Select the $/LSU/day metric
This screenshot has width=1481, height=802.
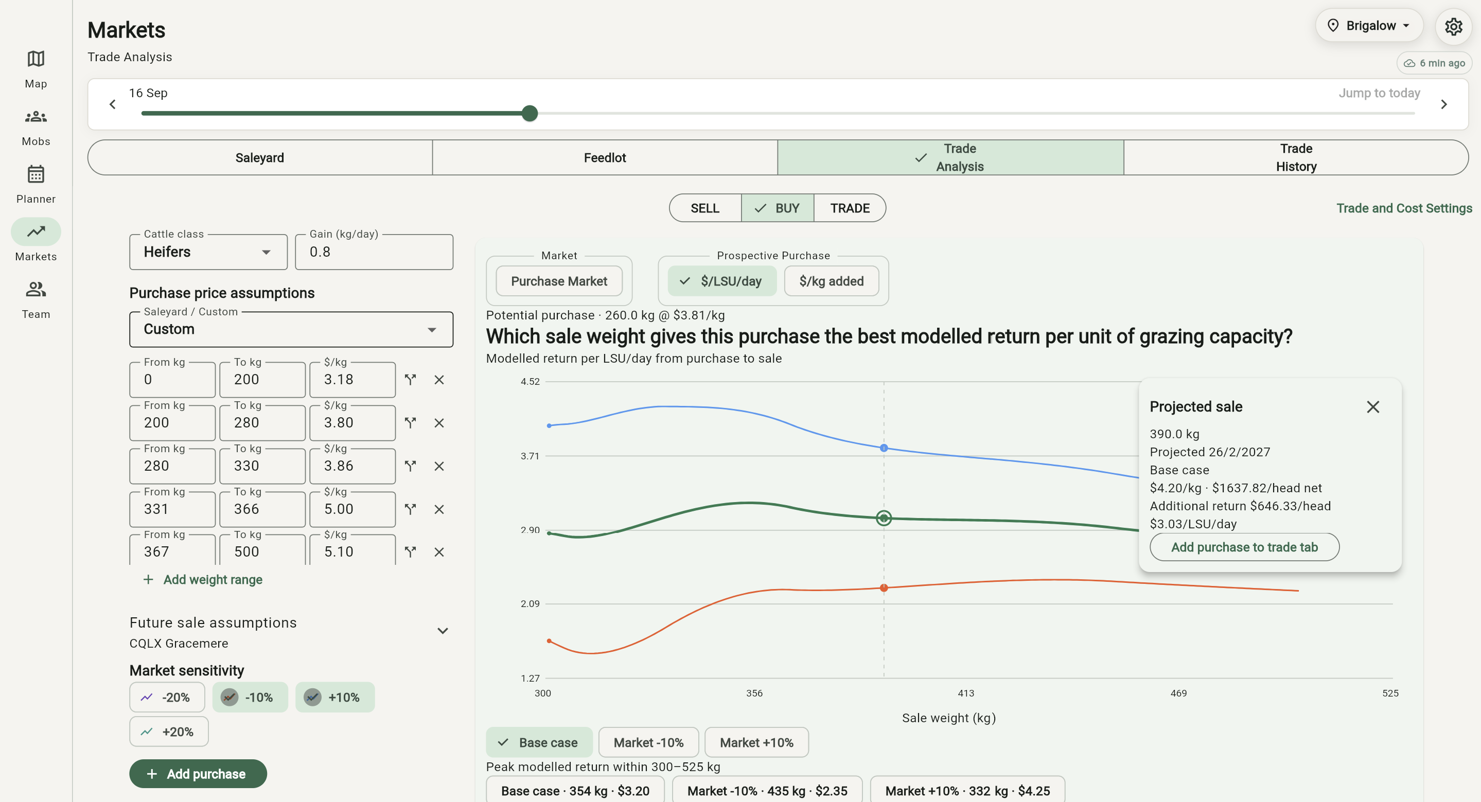coord(721,281)
